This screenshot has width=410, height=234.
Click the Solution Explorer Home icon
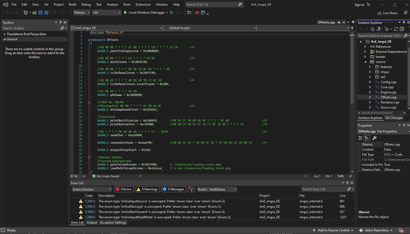click(x=373, y=29)
